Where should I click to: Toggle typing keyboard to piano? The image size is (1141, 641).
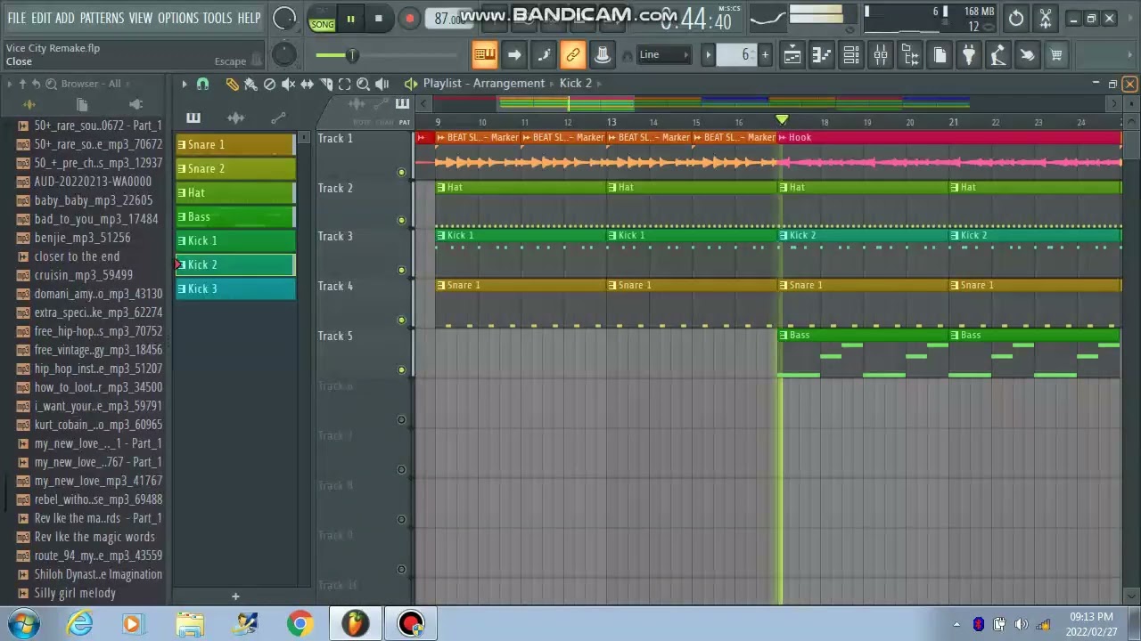(x=484, y=55)
